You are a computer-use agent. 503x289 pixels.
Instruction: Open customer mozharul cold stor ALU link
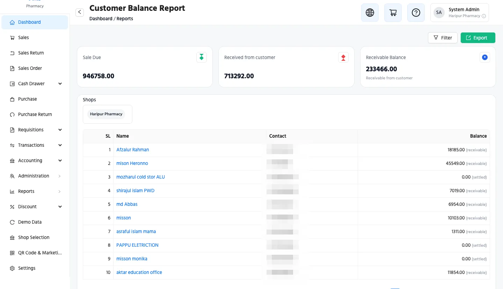point(140,177)
